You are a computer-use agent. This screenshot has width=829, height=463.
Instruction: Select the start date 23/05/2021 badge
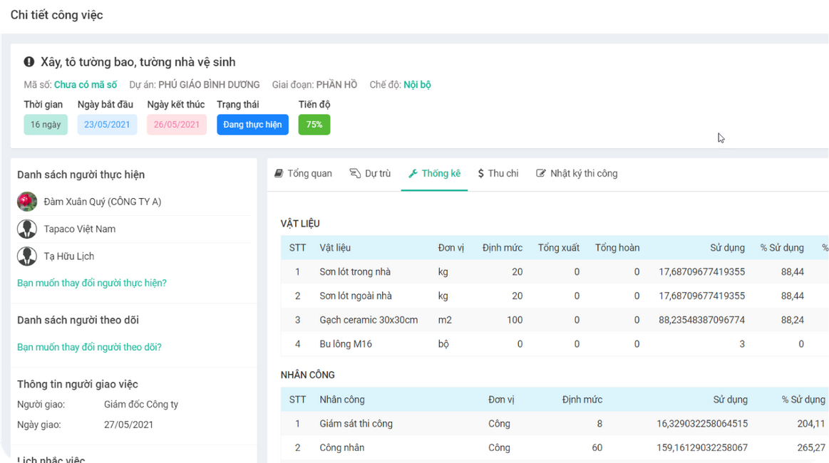[x=107, y=125]
